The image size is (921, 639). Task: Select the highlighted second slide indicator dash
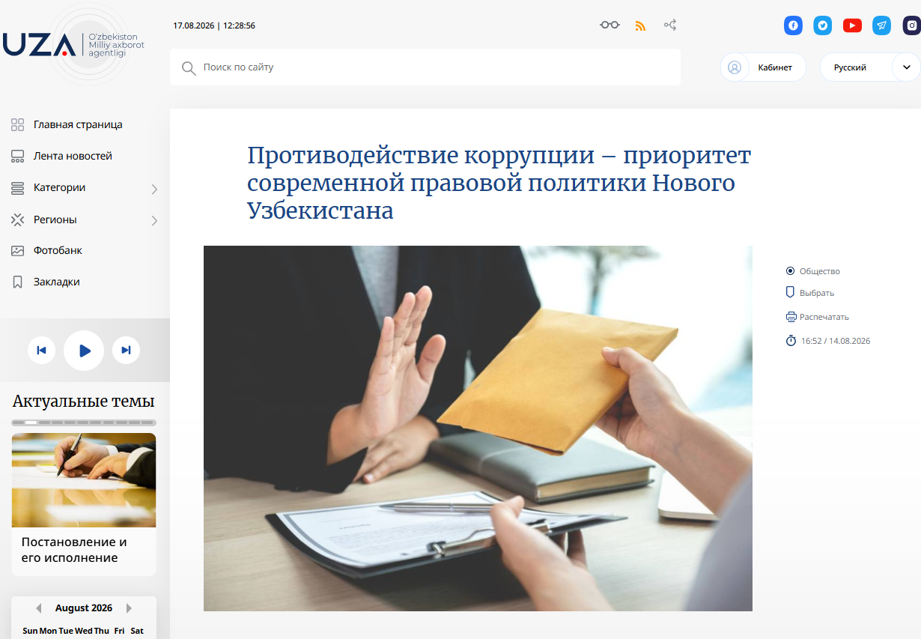31,423
